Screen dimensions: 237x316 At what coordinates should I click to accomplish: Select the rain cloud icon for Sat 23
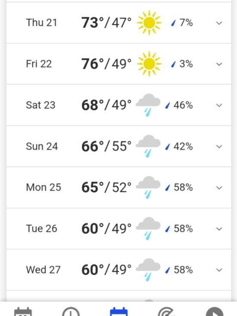148,105
